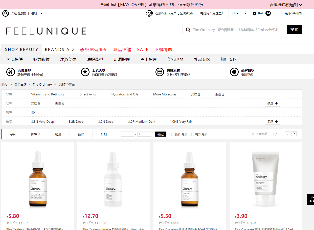
Task: Click the FEELUNIQUE logo
Action: coord(46,31)
